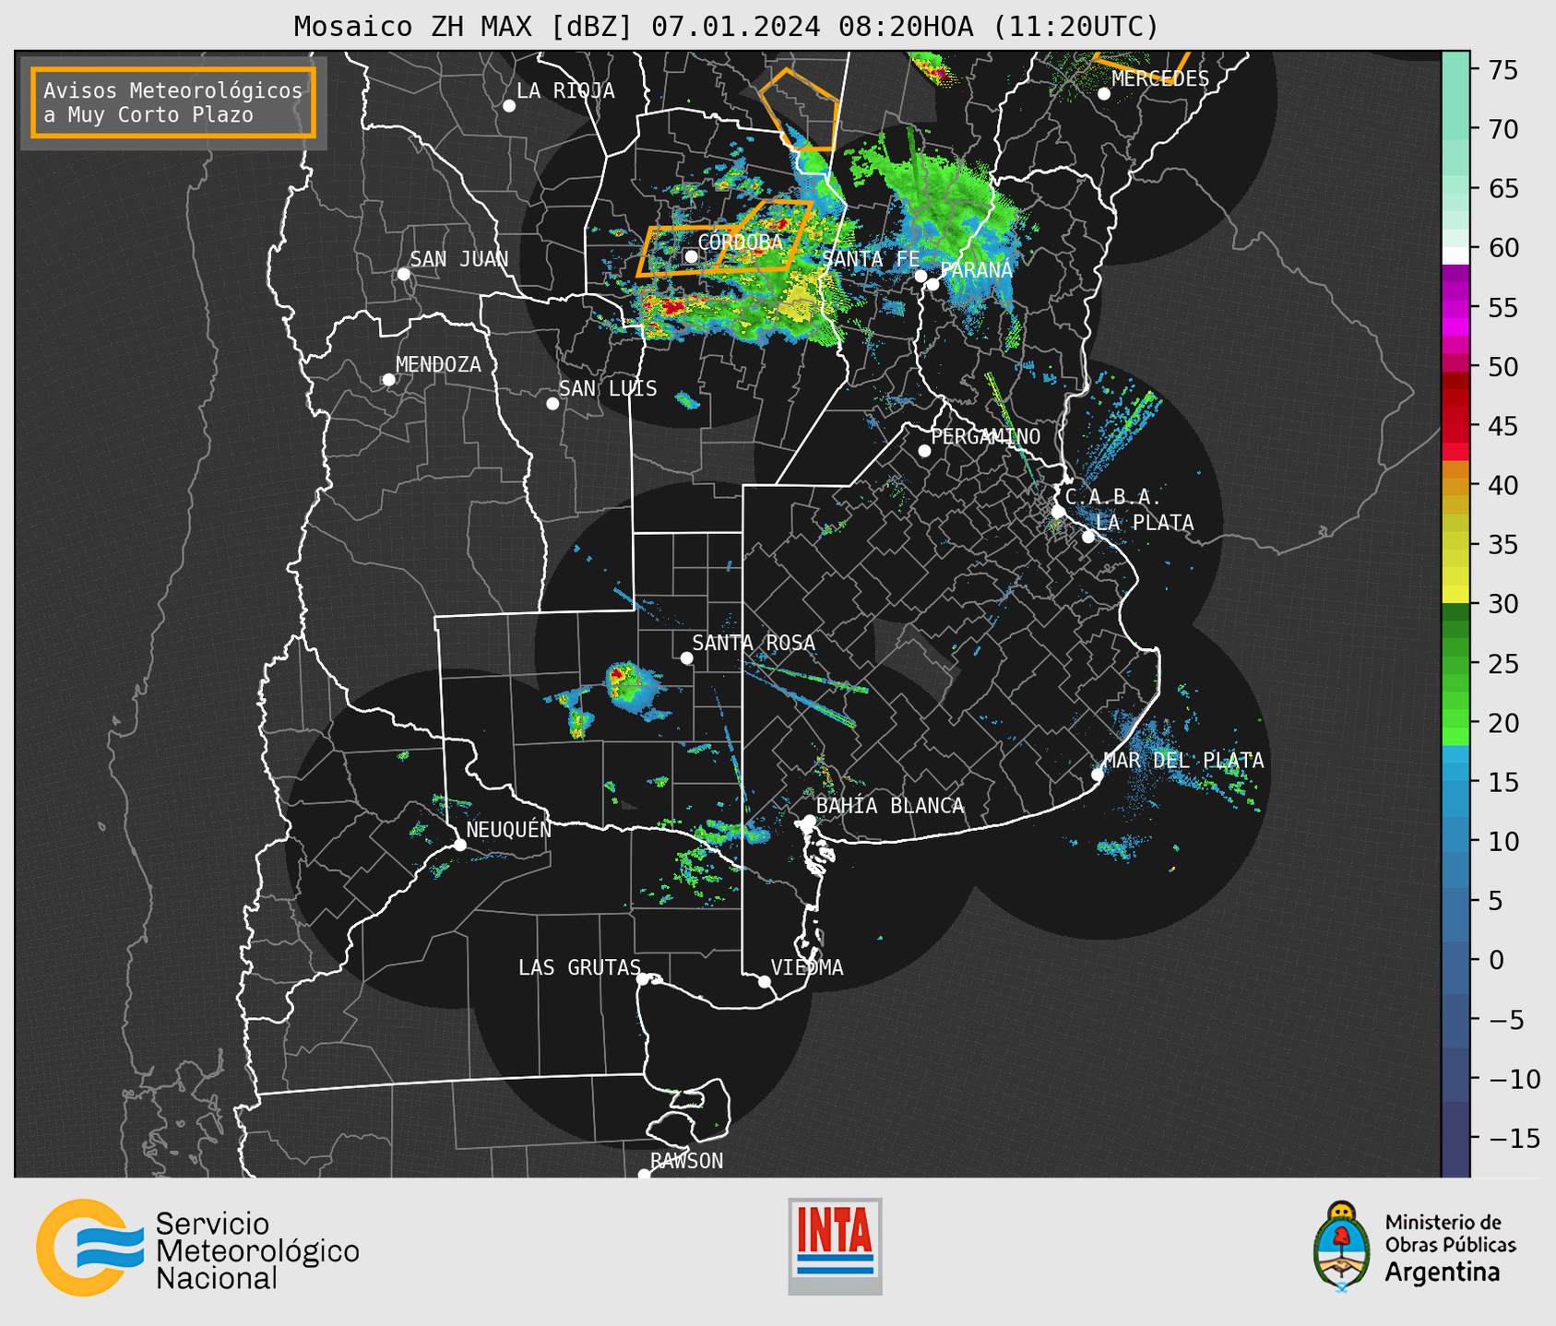This screenshot has width=1556, height=1326.
Task: Click the C.A.B.A. city marker dot
Action: coord(1059,512)
